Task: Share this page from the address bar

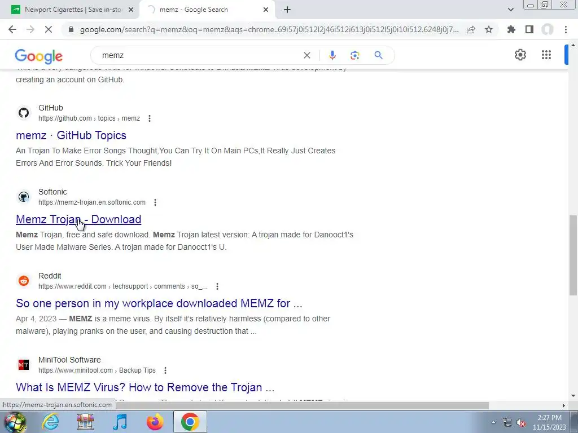Action: pyautogui.click(x=471, y=29)
